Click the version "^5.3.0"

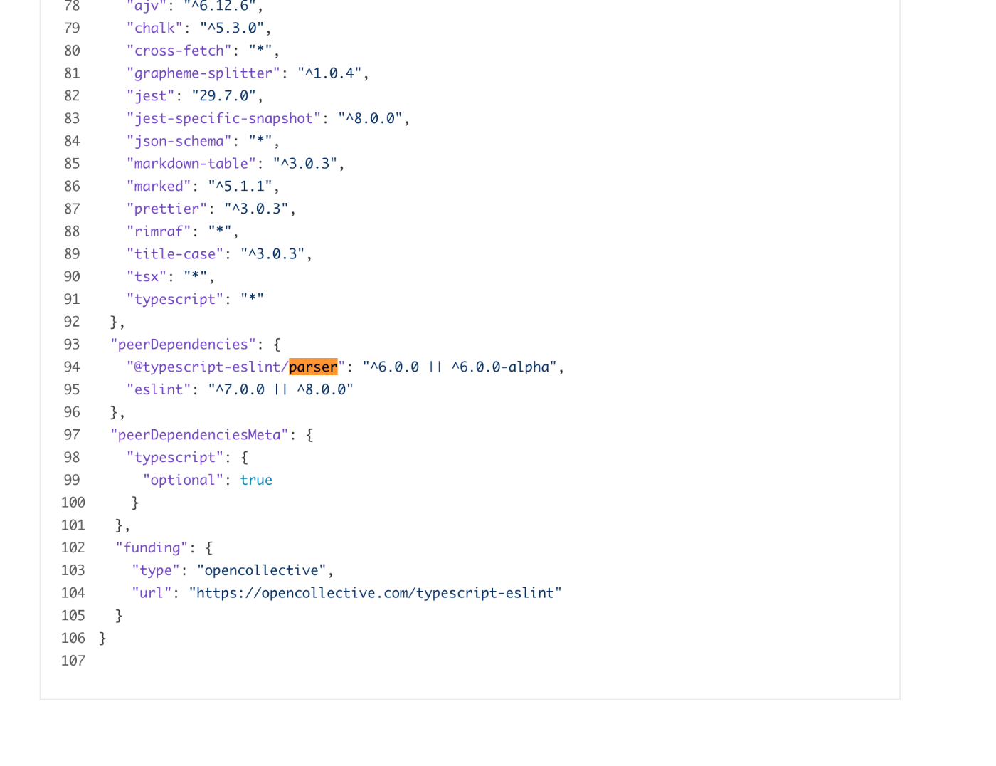click(232, 28)
